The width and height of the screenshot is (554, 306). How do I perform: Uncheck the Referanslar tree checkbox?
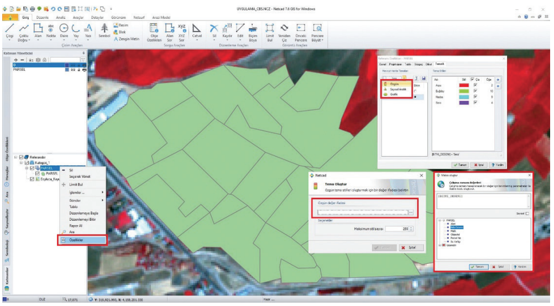click(x=20, y=157)
